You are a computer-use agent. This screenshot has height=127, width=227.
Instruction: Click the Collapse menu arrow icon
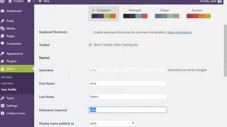click(x=2, y=113)
